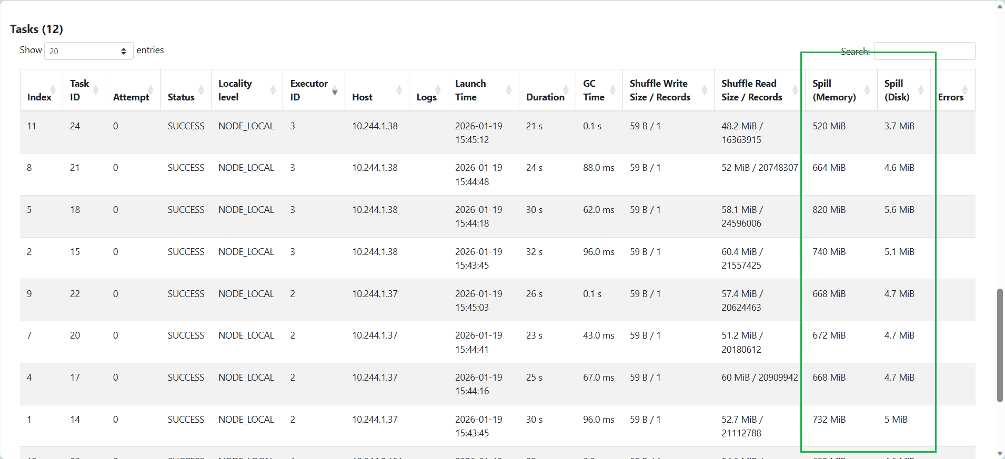Open the Show entries dropdown
The width and height of the screenshot is (1005, 459).
[88, 51]
